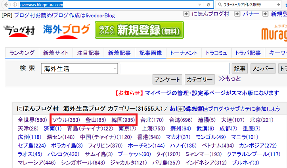287x168 pixels.
Task: Click the カテゴリー button
Action: pos(199,79)
